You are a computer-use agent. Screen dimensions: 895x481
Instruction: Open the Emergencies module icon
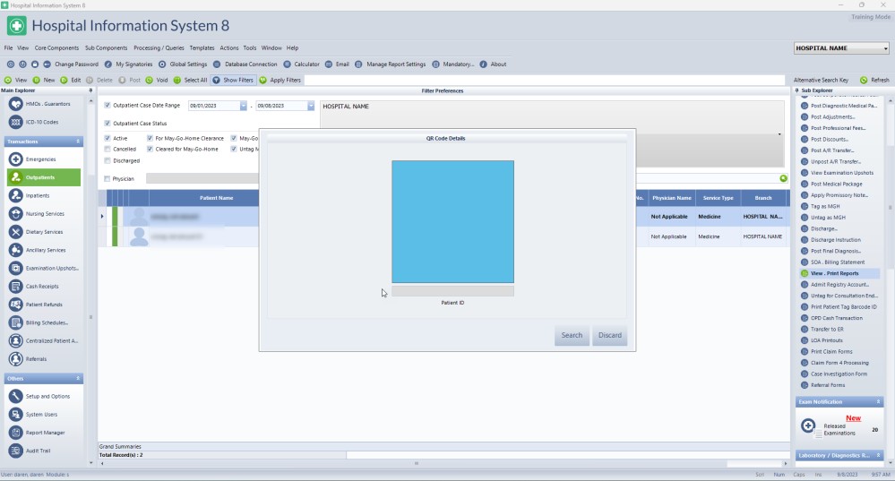coord(16,159)
